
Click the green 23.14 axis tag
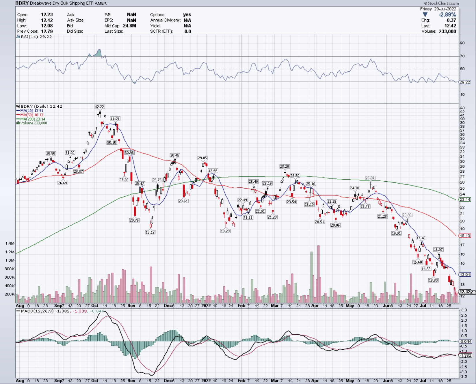pyautogui.click(x=465, y=200)
